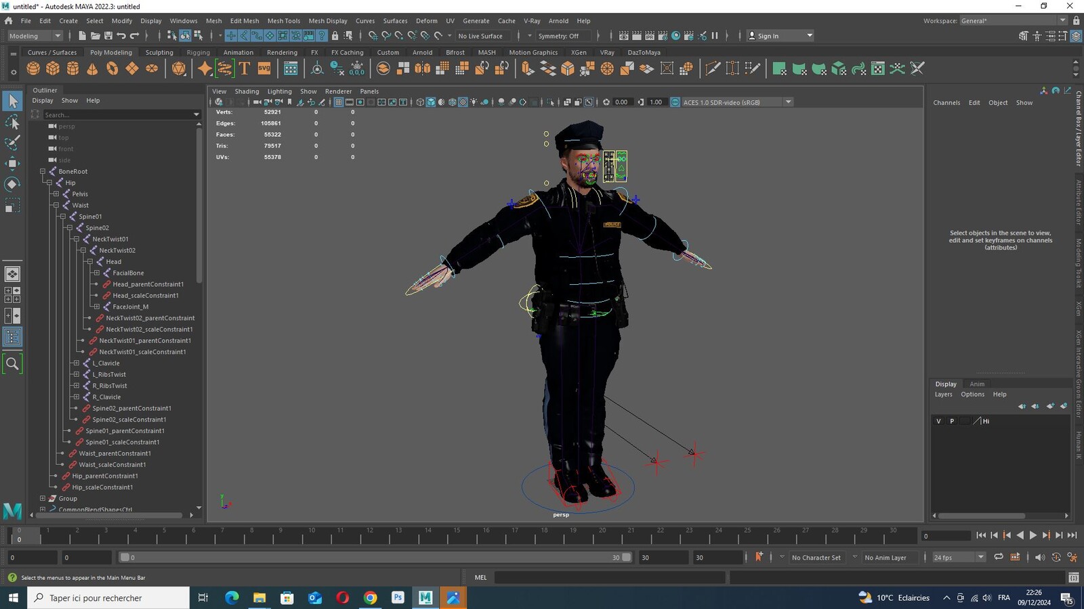This screenshot has width=1084, height=609.
Task: Click the Paint selection tool
Action: pos(12,142)
